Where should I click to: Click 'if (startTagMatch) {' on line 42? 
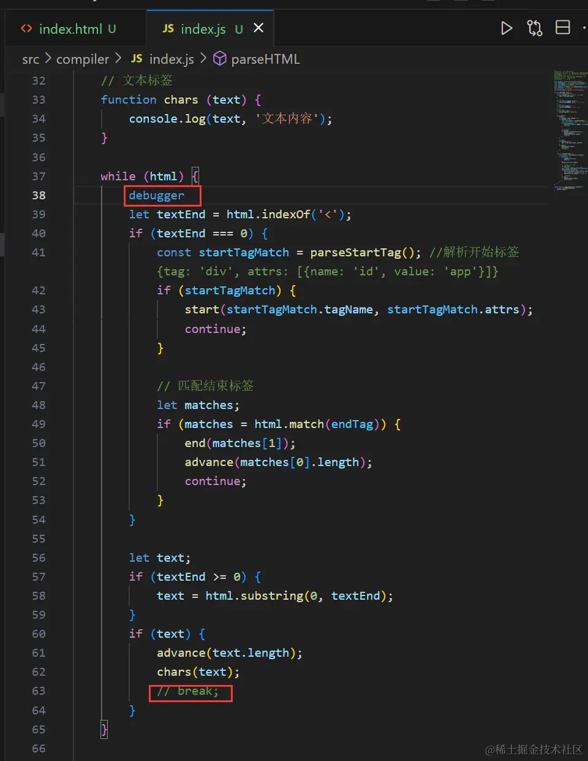226,291
